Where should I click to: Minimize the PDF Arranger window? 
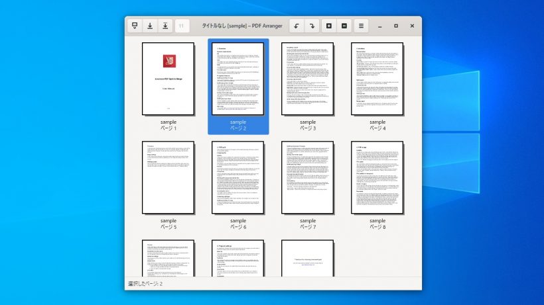coord(380,26)
